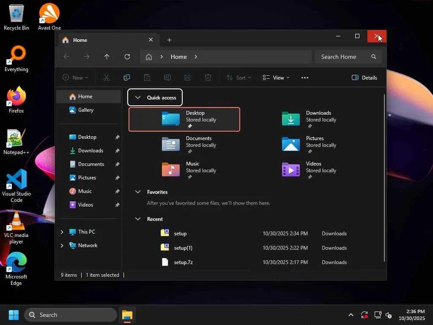433x325 pixels.
Task: Open the See more ellipsis menu
Action: 305,78
